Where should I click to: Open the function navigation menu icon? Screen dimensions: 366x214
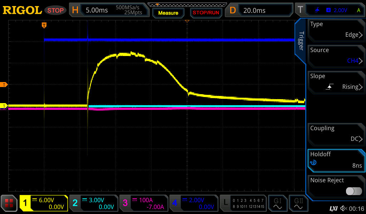[x=9, y=203]
